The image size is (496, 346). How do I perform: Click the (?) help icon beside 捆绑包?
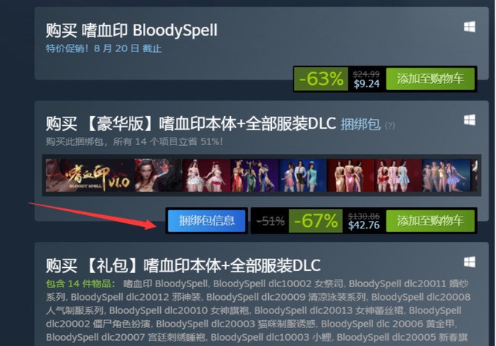390,126
